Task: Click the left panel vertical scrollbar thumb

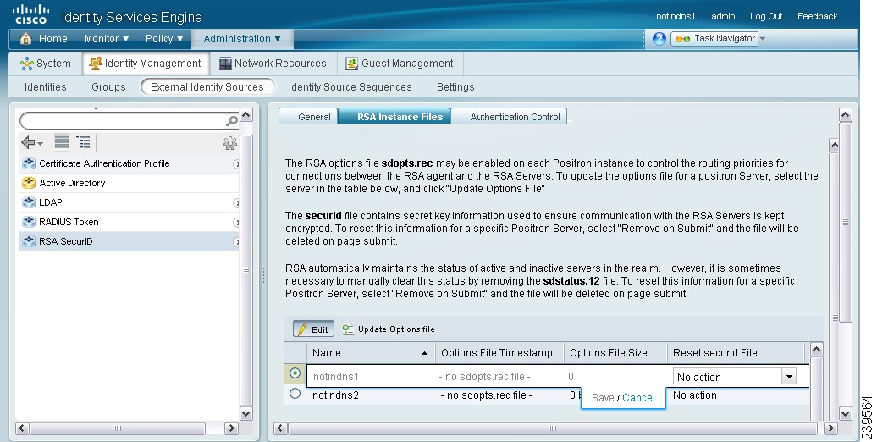Action: (x=245, y=271)
